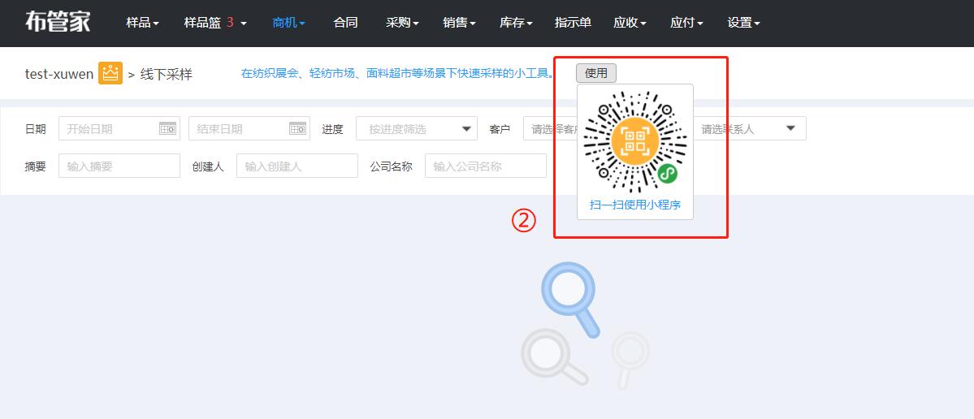Open the 样品篮 menu
Image resolution: width=974 pixels, height=419 pixels.
pyautogui.click(x=215, y=23)
